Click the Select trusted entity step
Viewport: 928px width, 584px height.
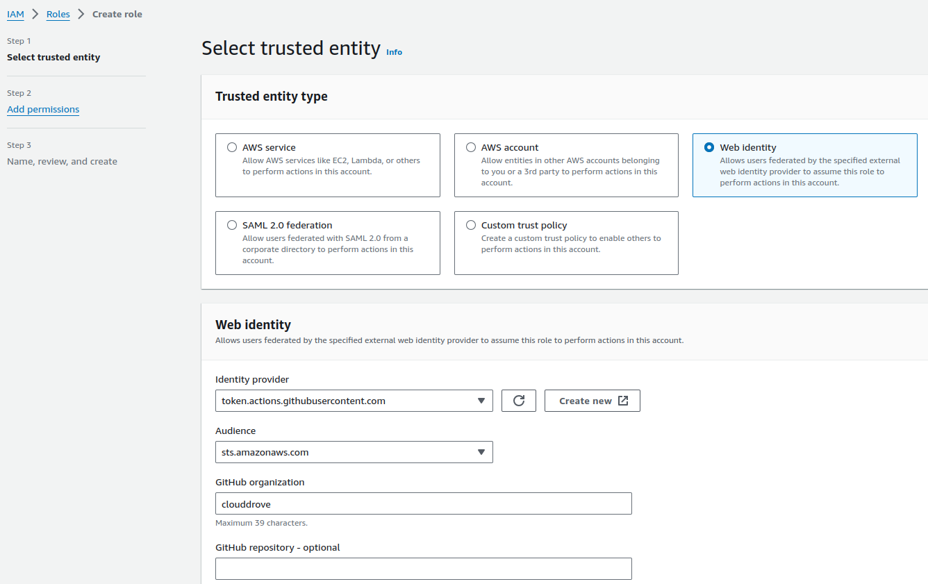tap(53, 57)
